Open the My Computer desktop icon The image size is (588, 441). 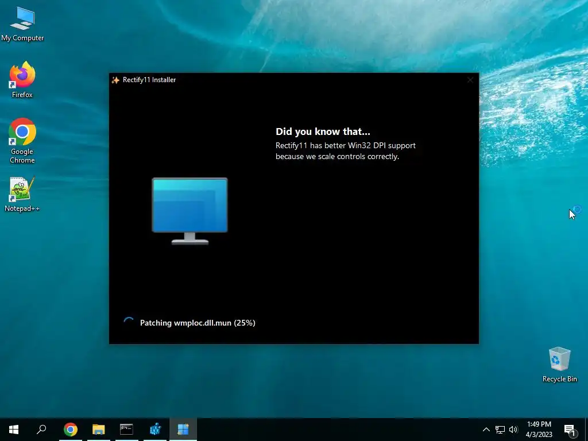point(22,24)
